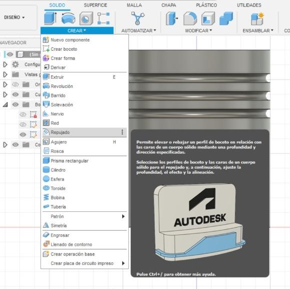Click the Hole tool icon in the toolbar
This screenshot has height=289, width=290.
coord(86,19)
